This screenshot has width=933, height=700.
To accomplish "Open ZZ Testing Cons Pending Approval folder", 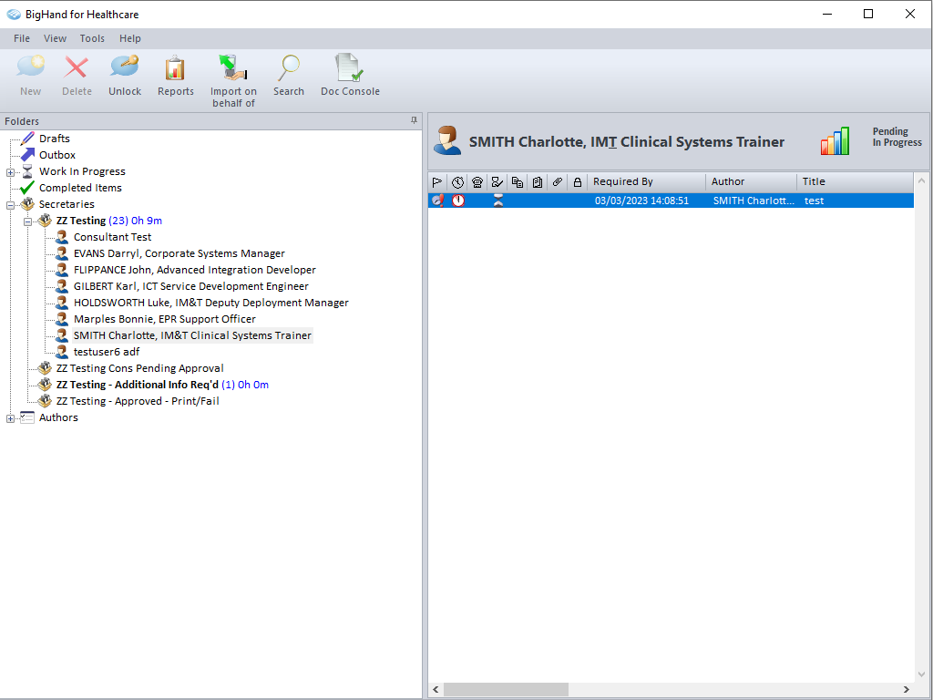I will pos(139,368).
